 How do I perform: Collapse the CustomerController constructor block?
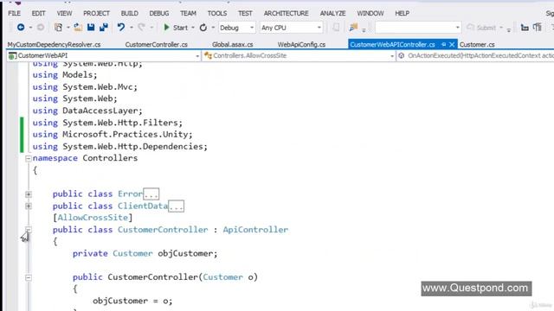coord(29,277)
